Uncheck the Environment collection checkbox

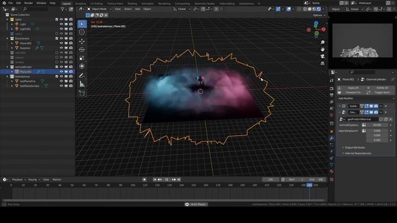[56, 38]
